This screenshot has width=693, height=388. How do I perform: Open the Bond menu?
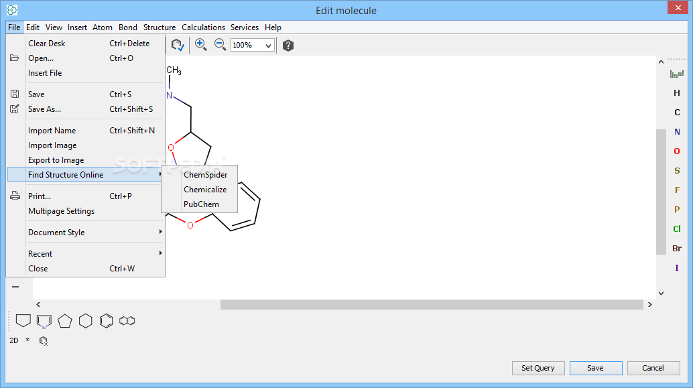[x=128, y=27]
